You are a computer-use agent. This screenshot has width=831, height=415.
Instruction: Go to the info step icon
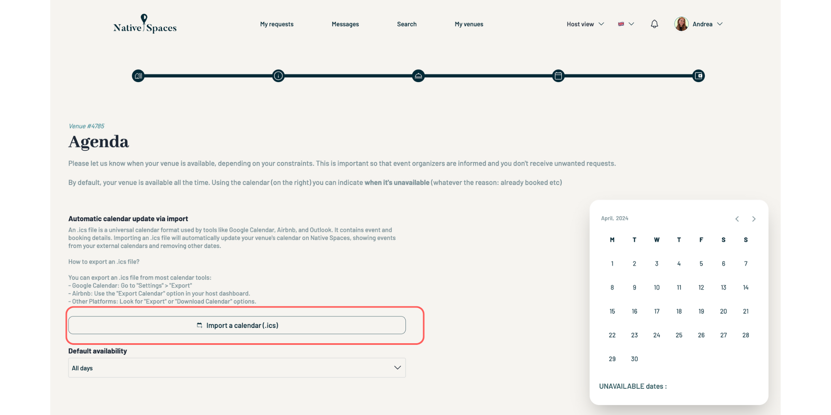tap(278, 76)
